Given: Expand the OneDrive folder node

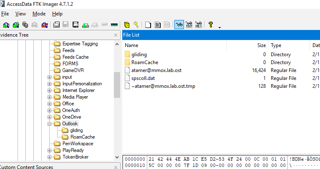Looking at the screenshot, I should 49,117.
